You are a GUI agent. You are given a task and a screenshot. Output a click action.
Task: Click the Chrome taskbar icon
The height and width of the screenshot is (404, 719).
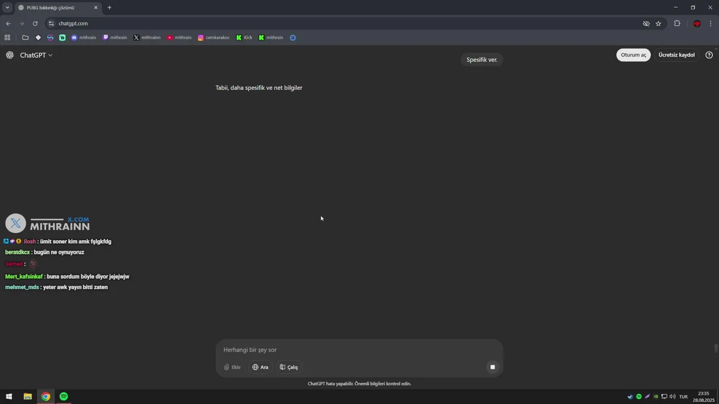point(45,396)
